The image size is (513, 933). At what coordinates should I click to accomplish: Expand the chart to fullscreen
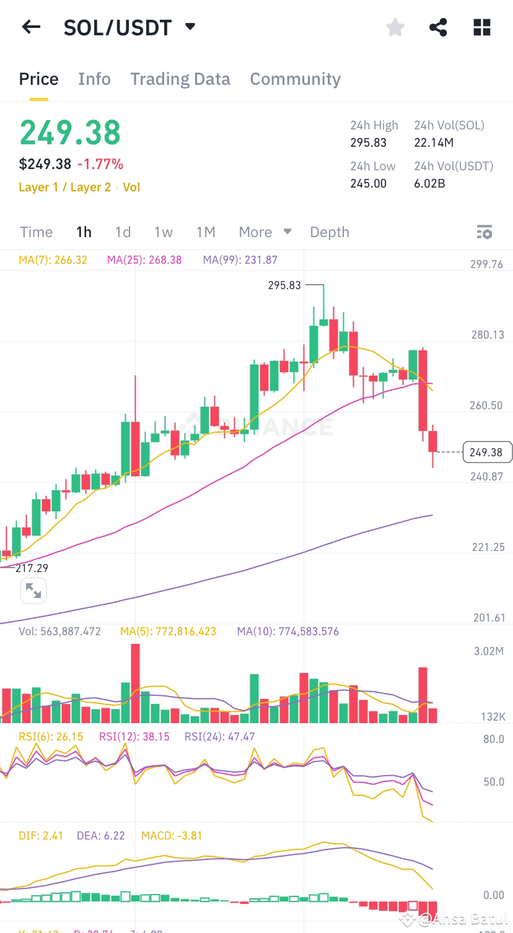point(33,590)
